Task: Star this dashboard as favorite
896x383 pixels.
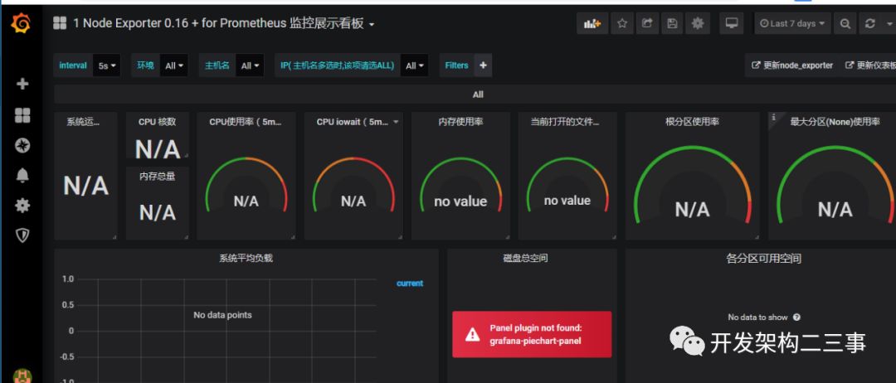Action: (x=622, y=23)
